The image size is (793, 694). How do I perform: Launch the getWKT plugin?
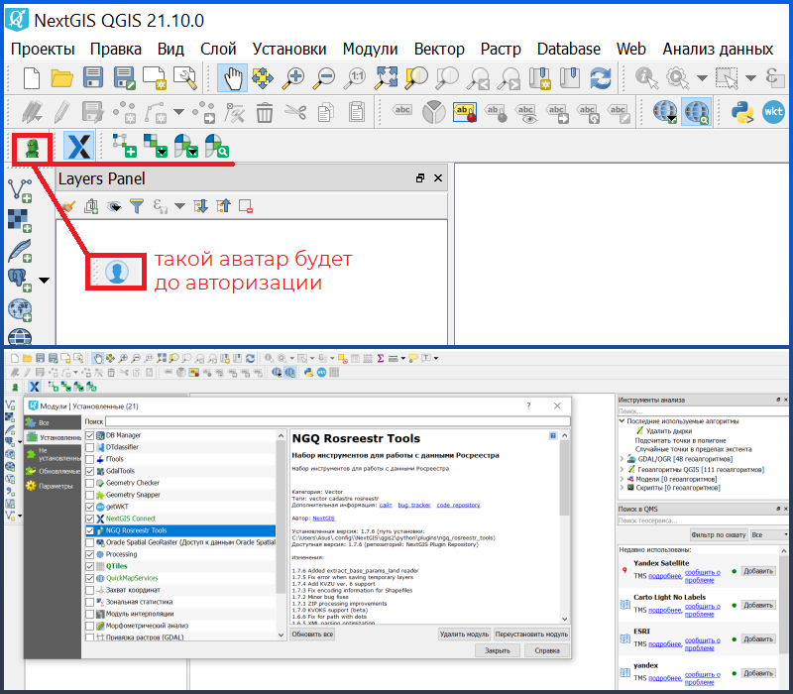tap(773, 112)
